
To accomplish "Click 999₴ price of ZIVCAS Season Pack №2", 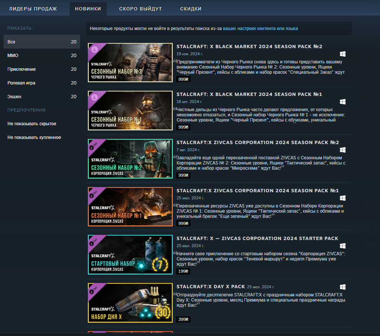I will pos(183,175).
